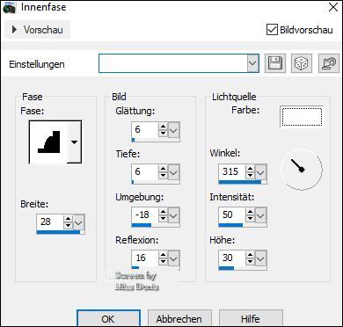Toggle the Bildvorschau checkbox
The height and width of the screenshot is (327, 343).
pos(272,30)
